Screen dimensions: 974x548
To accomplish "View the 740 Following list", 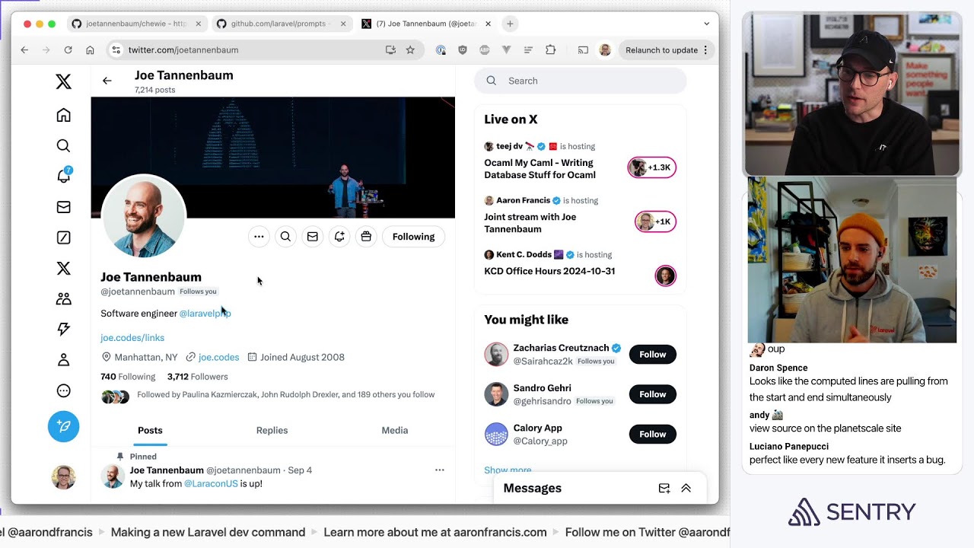I will click(x=128, y=377).
